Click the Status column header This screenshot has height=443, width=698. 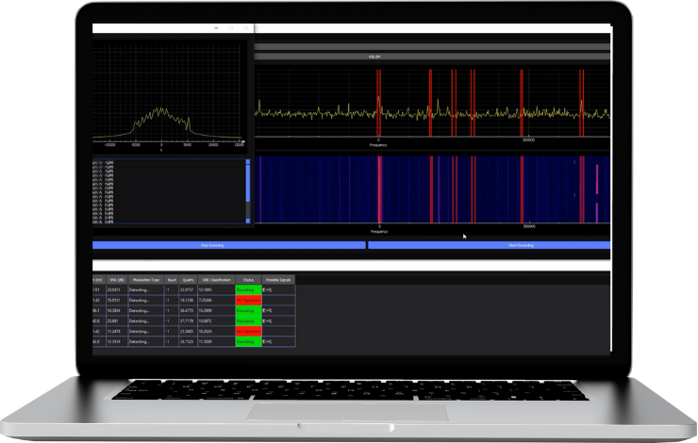[x=248, y=280]
